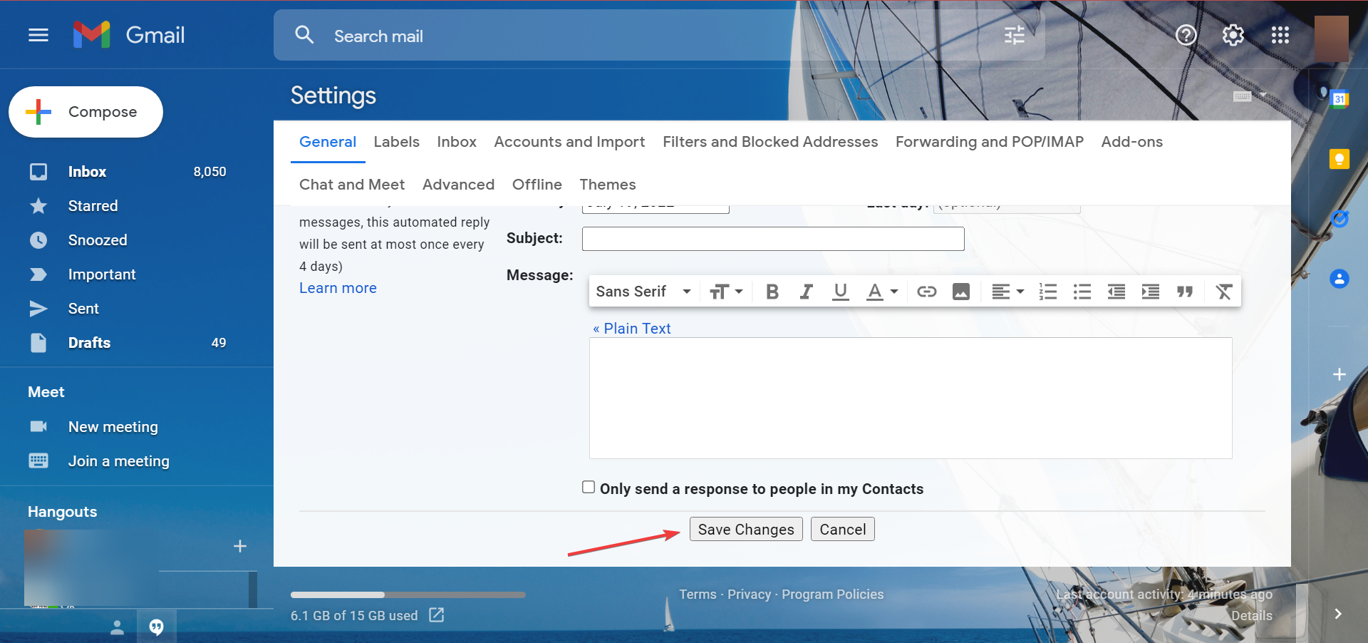Insert an image into the message body
Image resolution: width=1368 pixels, height=643 pixels.
tap(960, 291)
